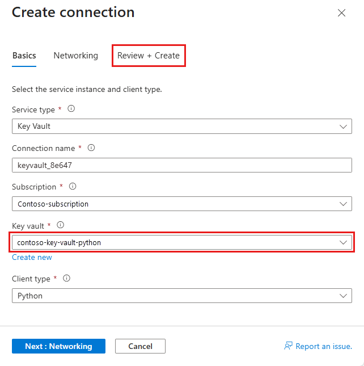364x366 pixels.
Task: Click the Service type info icon
Action: 71,109
